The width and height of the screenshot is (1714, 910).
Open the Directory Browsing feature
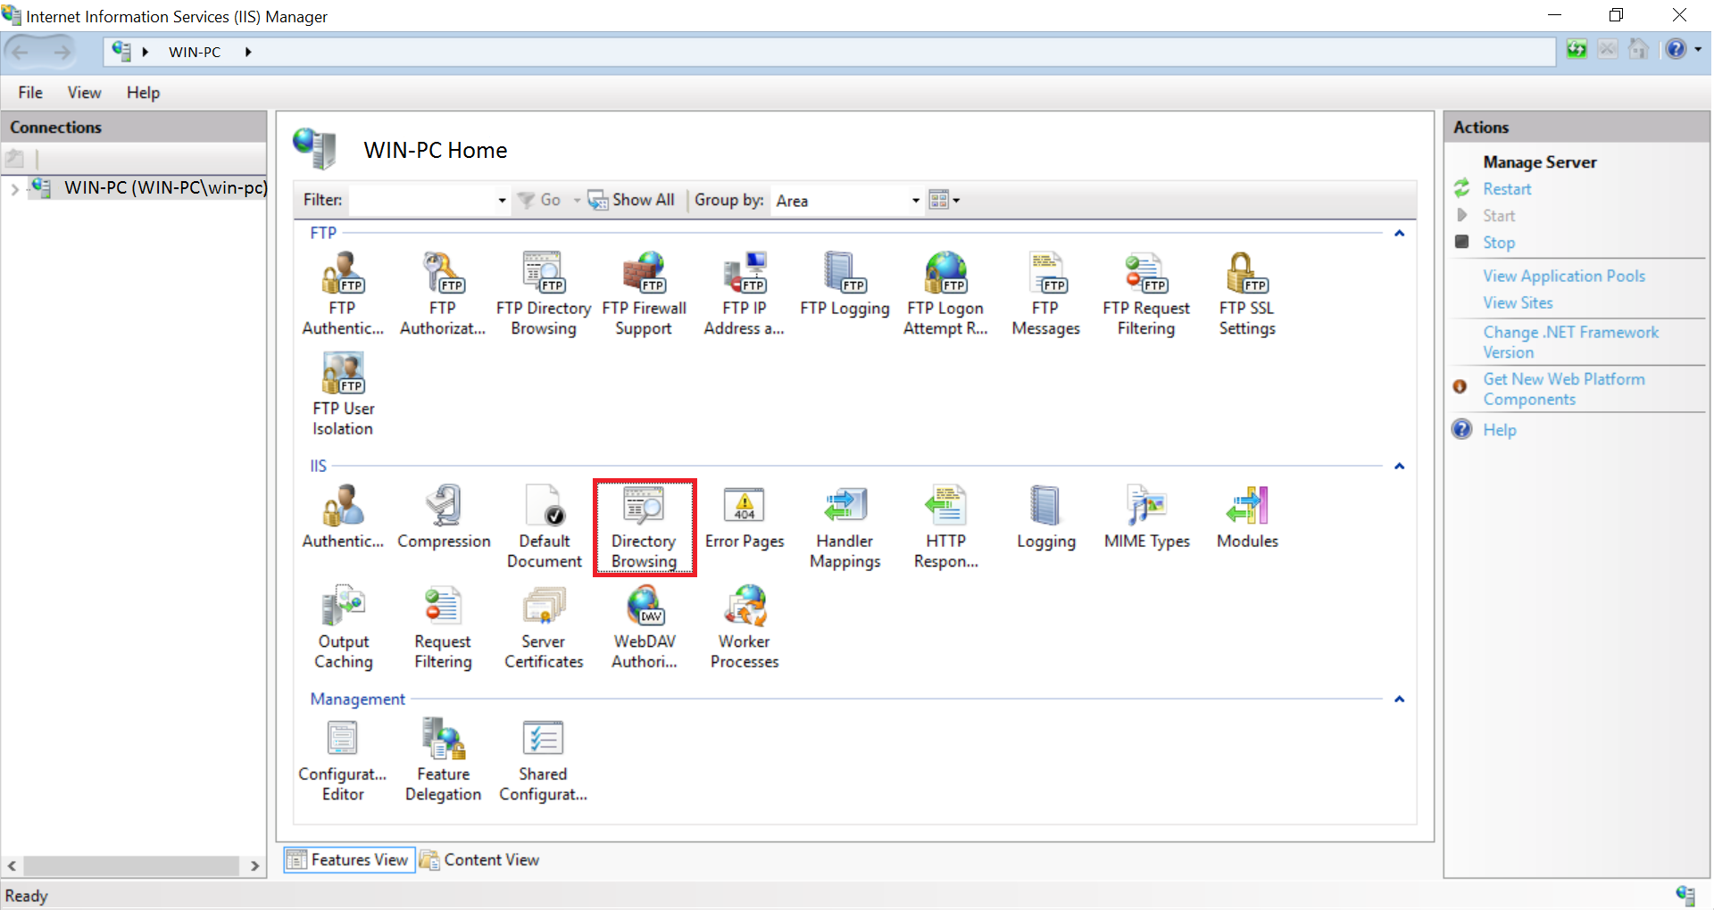(x=644, y=526)
